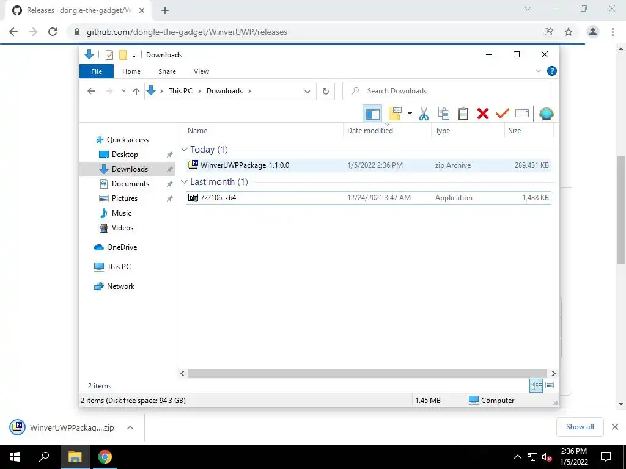The image size is (626, 469).
Task: Sort files by Name column
Action: click(x=197, y=131)
